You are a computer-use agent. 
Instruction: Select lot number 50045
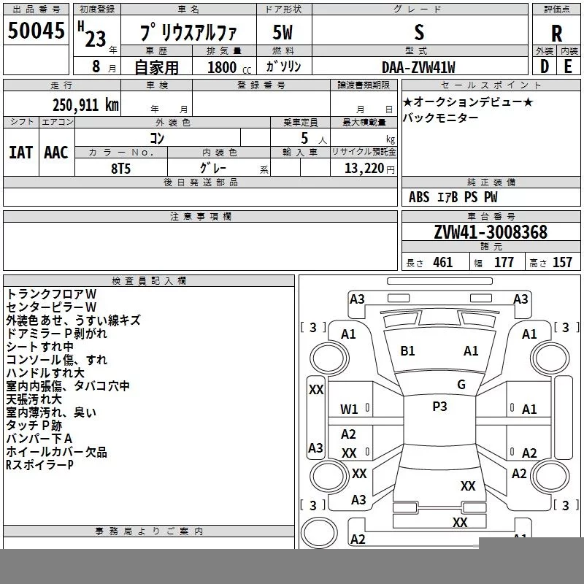point(36,30)
